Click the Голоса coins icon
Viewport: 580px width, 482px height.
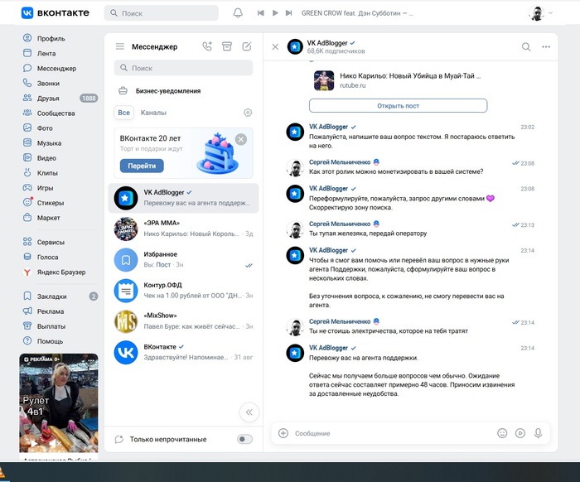click(x=27, y=257)
